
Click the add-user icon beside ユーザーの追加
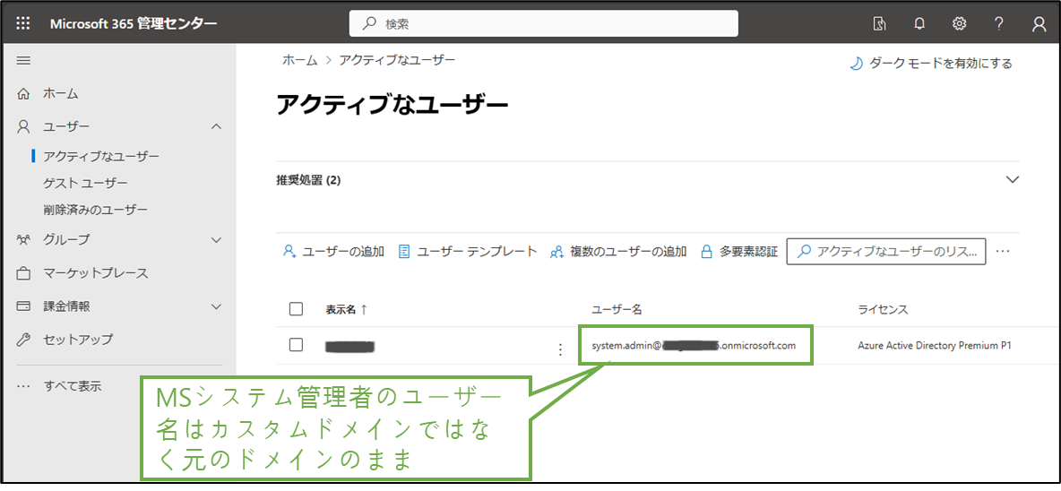289,253
